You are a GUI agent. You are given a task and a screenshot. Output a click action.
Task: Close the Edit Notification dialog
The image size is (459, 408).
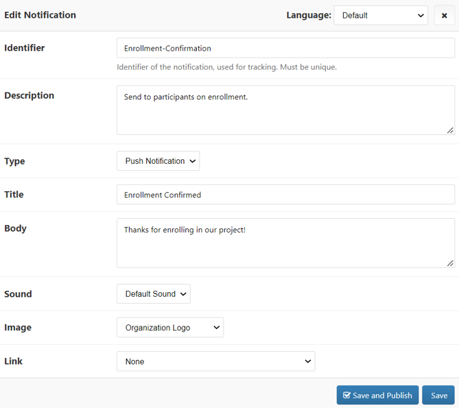point(444,15)
